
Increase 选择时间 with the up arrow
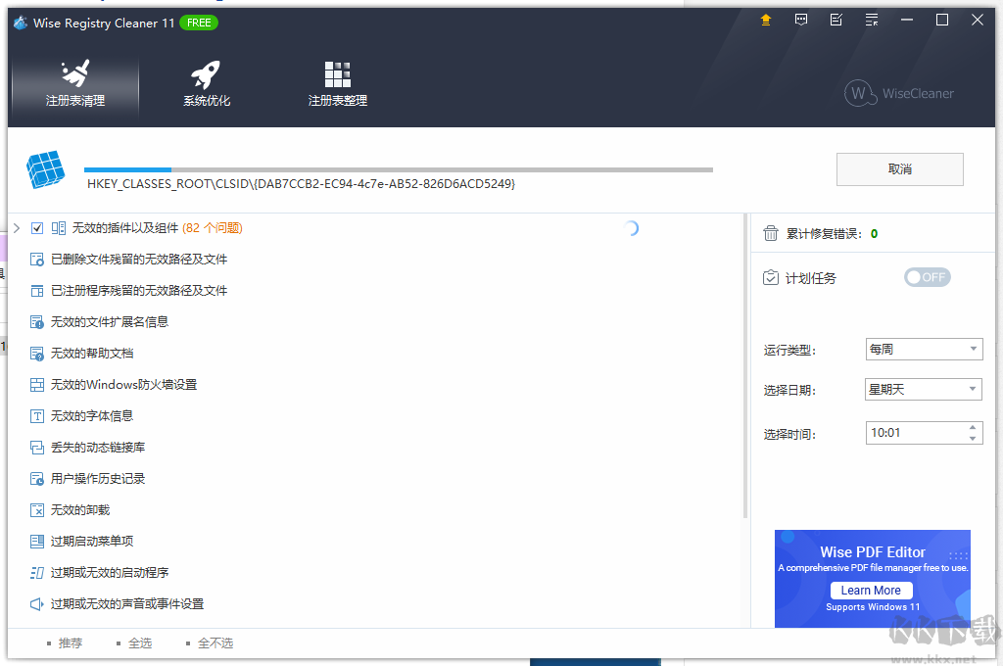coord(973,427)
